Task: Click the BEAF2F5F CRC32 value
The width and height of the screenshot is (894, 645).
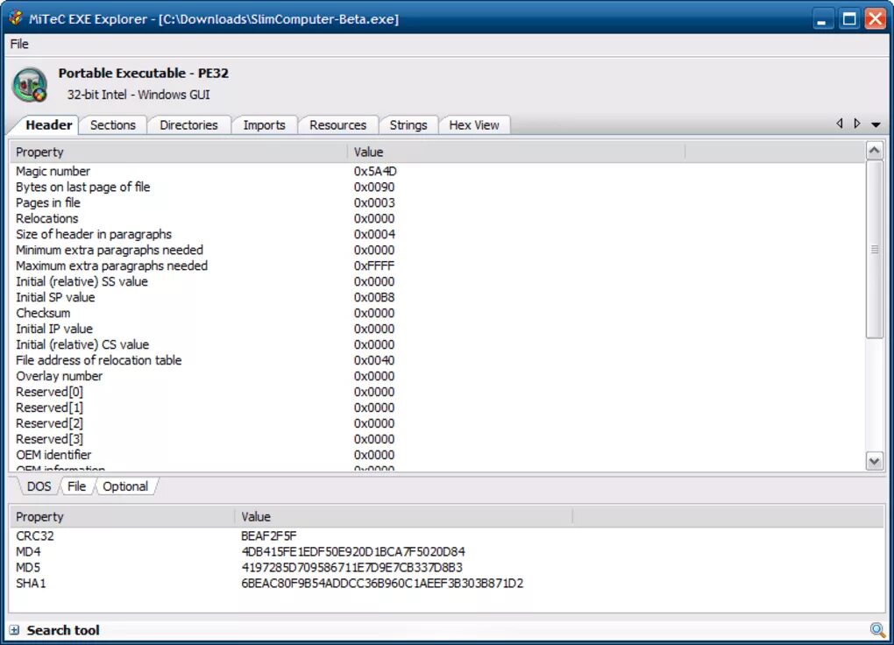Action: pos(268,536)
